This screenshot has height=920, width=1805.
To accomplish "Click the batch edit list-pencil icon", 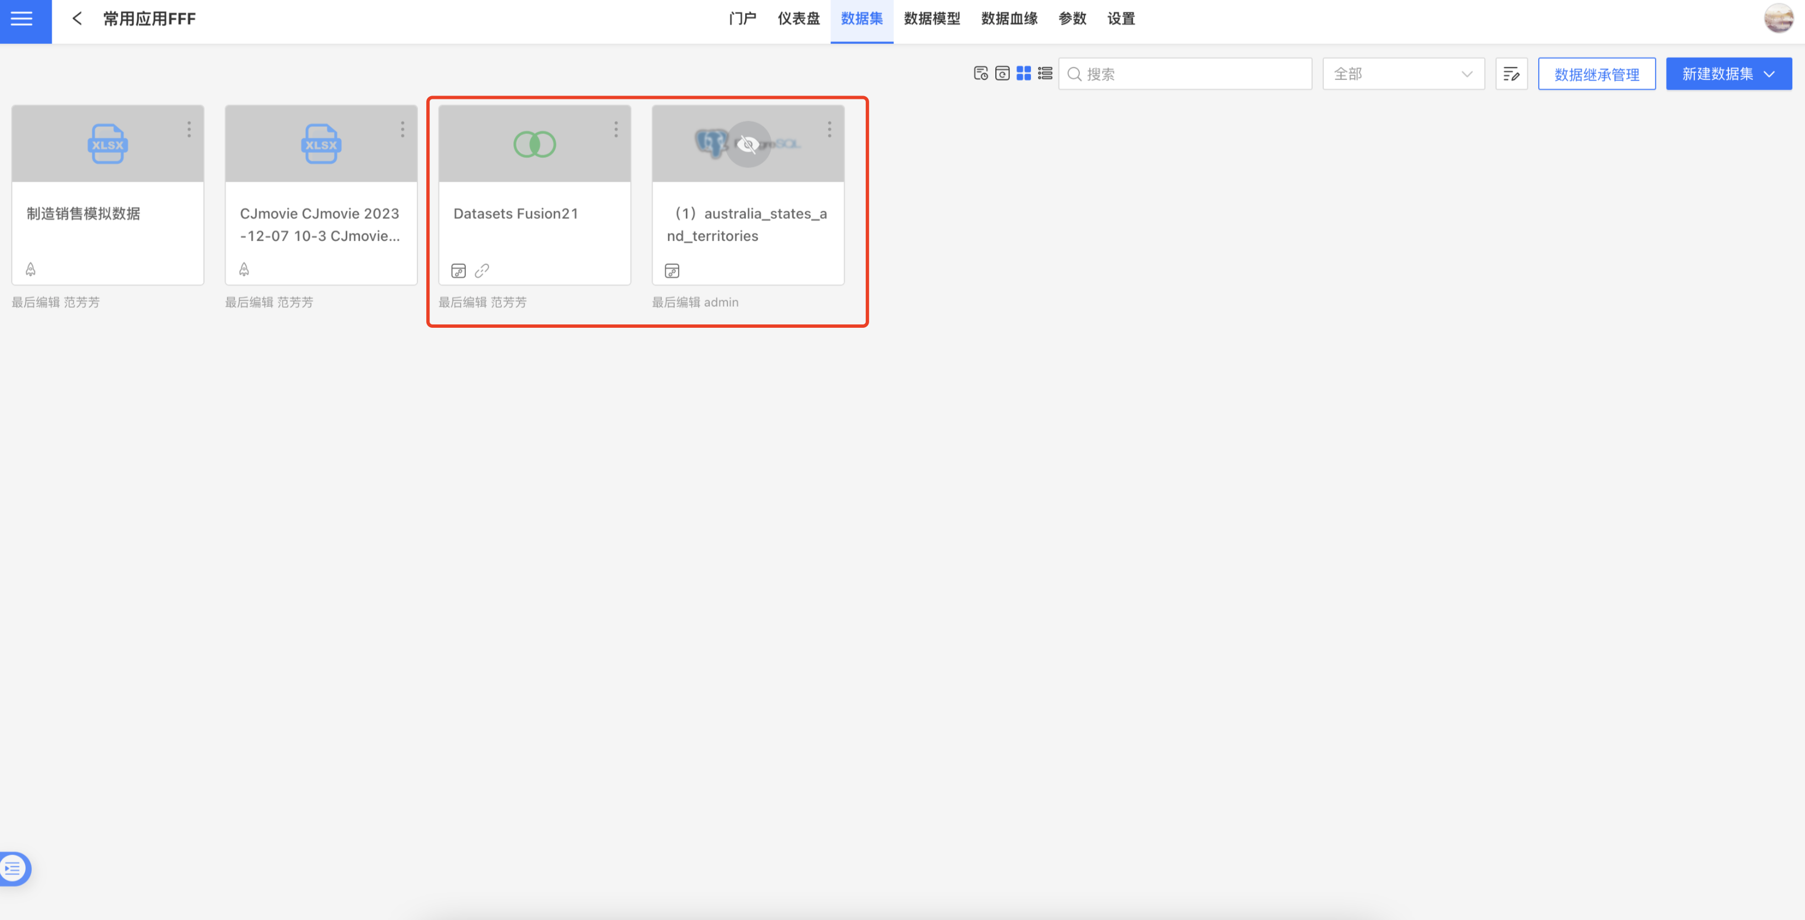I will 1510,74.
